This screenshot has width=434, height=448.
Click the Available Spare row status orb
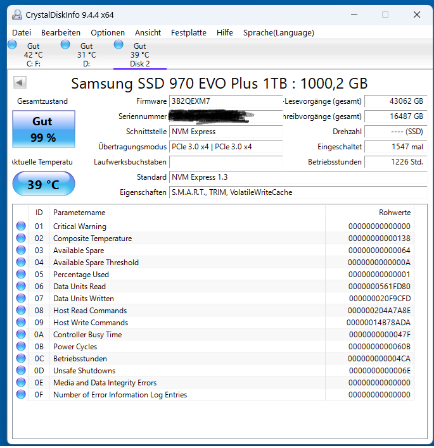(x=21, y=250)
